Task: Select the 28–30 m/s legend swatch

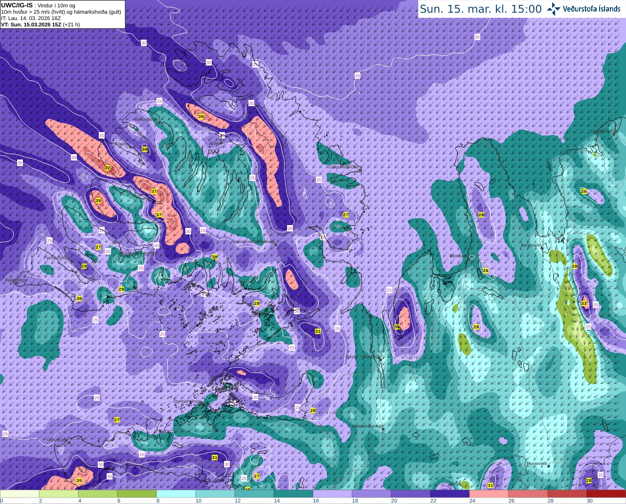Action: [567, 494]
